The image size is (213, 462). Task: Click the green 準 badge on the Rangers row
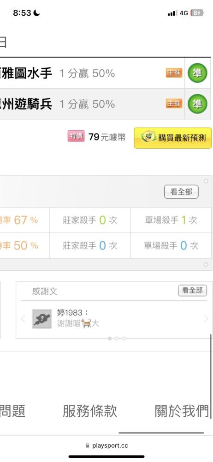(x=197, y=103)
